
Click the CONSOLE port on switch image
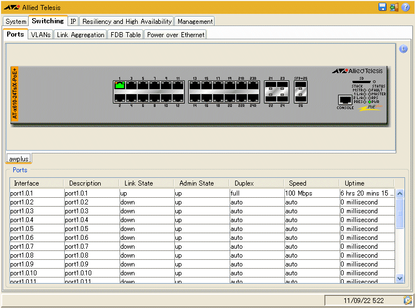pos(345,100)
